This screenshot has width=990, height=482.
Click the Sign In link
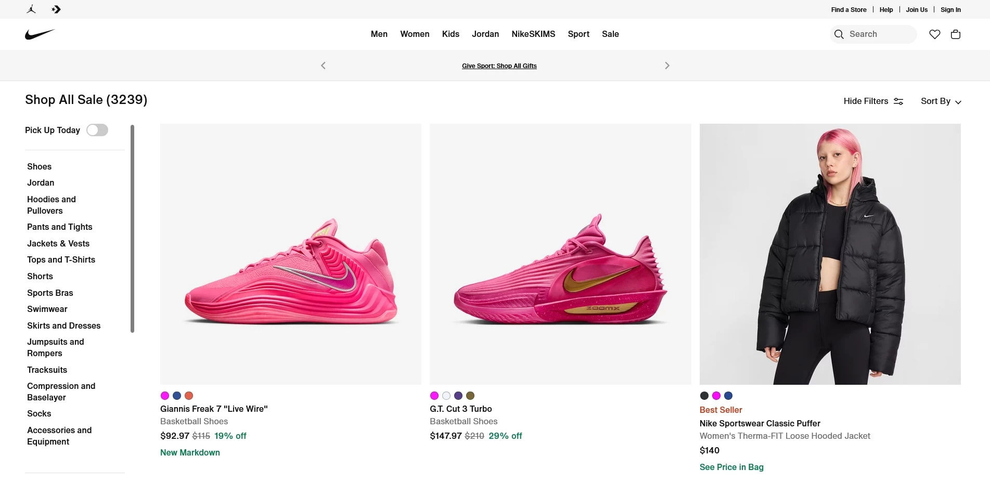(950, 10)
